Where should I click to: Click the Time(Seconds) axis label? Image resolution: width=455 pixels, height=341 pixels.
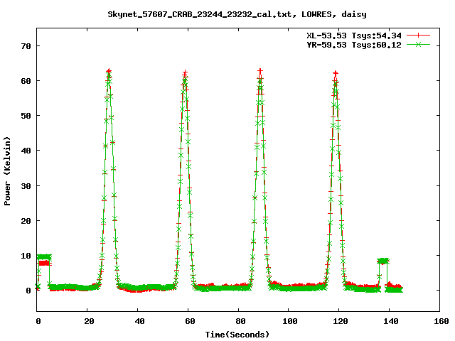(237, 335)
